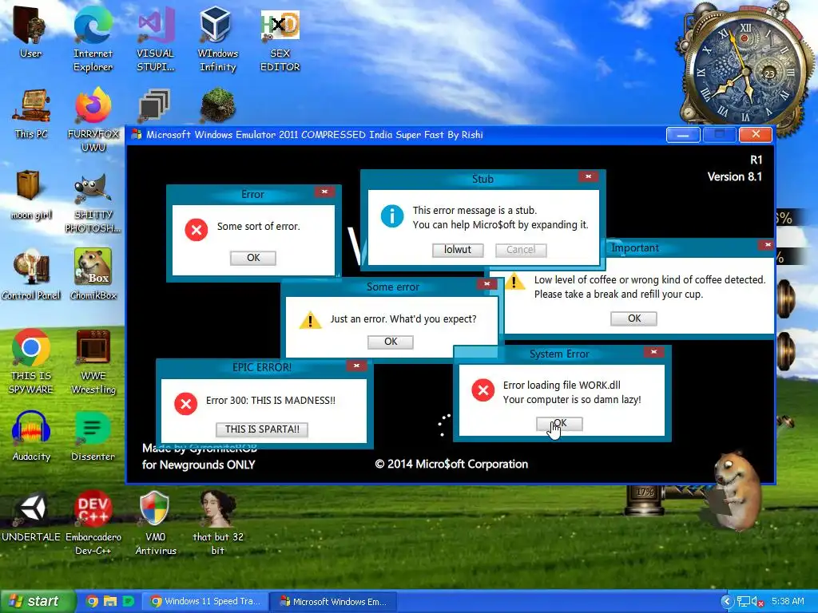This screenshot has height=613, width=818.
Task: Open the Minecraft grass block icon
Action: pyautogui.click(x=217, y=105)
